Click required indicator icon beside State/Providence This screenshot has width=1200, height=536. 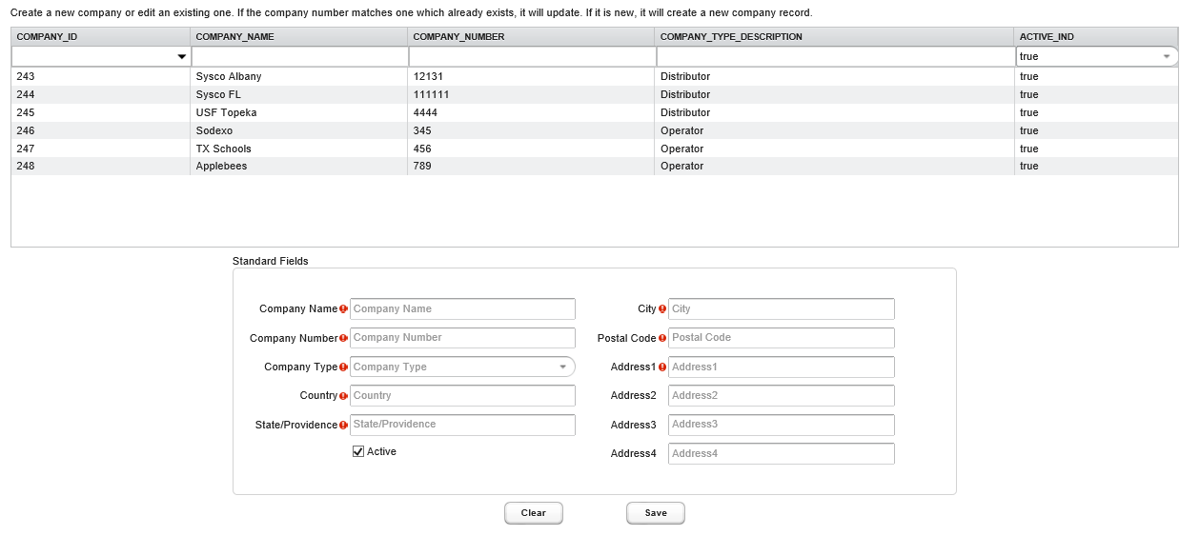[x=343, y=426]
